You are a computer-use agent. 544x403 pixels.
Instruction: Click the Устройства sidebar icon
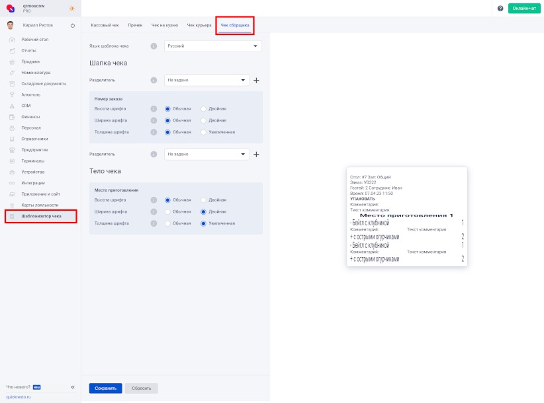[x=12, y=172]
